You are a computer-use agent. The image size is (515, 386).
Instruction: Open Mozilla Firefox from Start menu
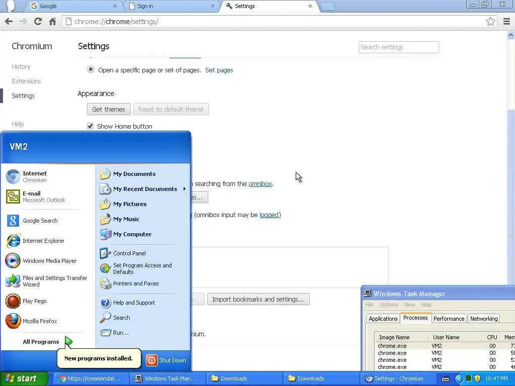48,321
